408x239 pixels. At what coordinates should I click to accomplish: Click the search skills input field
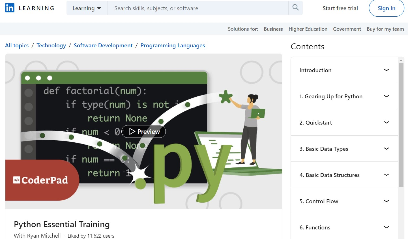(x=198, y=8)
